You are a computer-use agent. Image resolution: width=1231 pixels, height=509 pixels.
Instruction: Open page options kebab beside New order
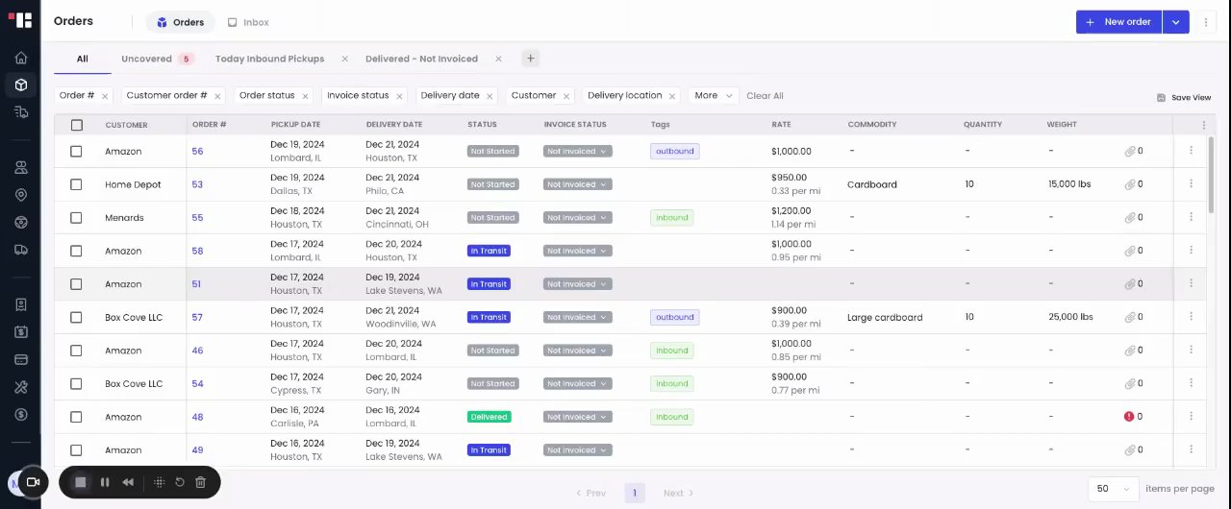point(1206,22)
